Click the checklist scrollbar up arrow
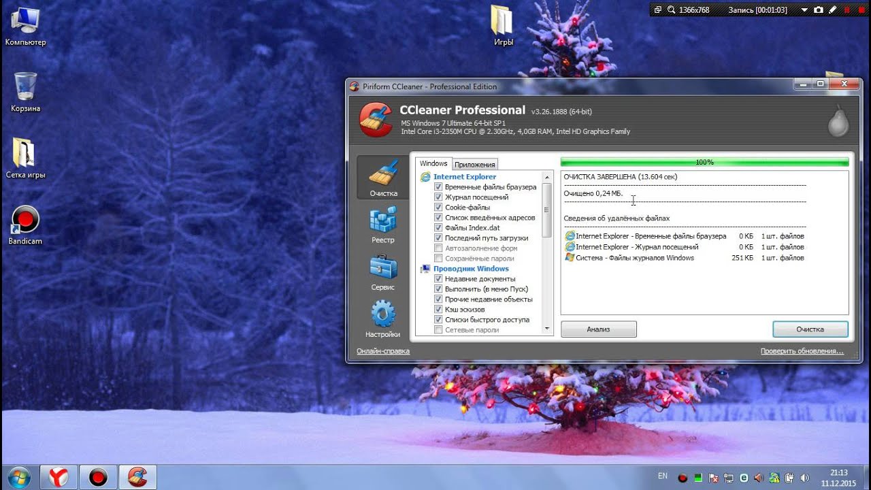Viewport: 871px width, 490px height. (x=547, y=176)
